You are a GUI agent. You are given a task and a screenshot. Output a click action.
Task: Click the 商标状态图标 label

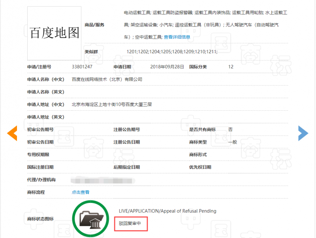(40, 219)
